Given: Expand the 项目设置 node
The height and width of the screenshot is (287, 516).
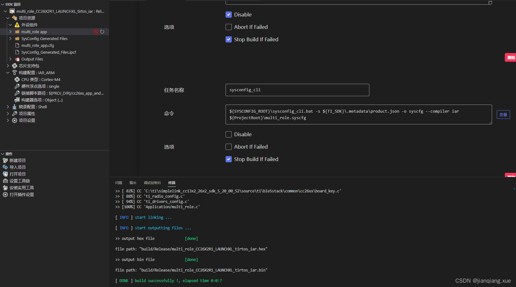Looking at the screenshot, I should click(8, 120).
